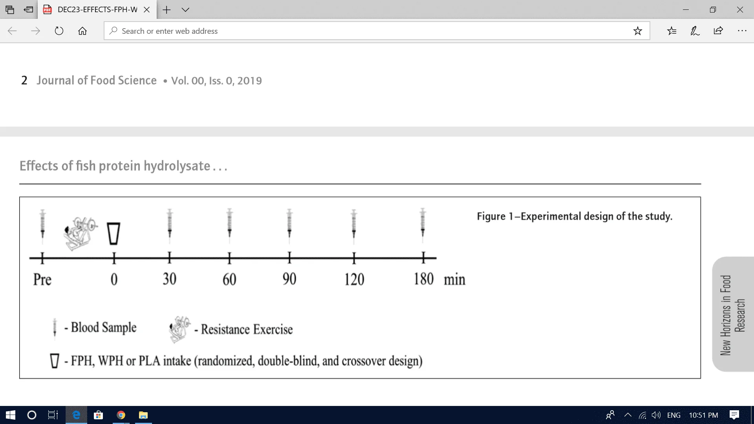Click the network status icon in tray
Image resolution: width=754 pixels, height=424 pixels.
(x=644, y=415)
